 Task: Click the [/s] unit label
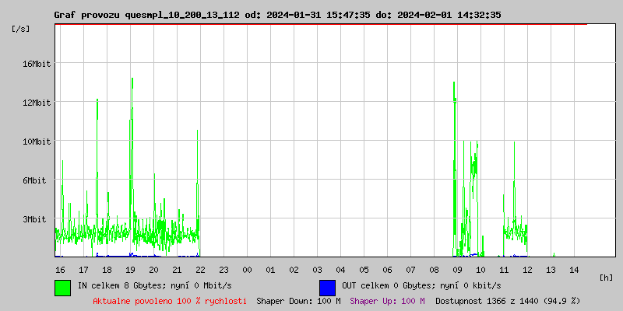[22, 29]
